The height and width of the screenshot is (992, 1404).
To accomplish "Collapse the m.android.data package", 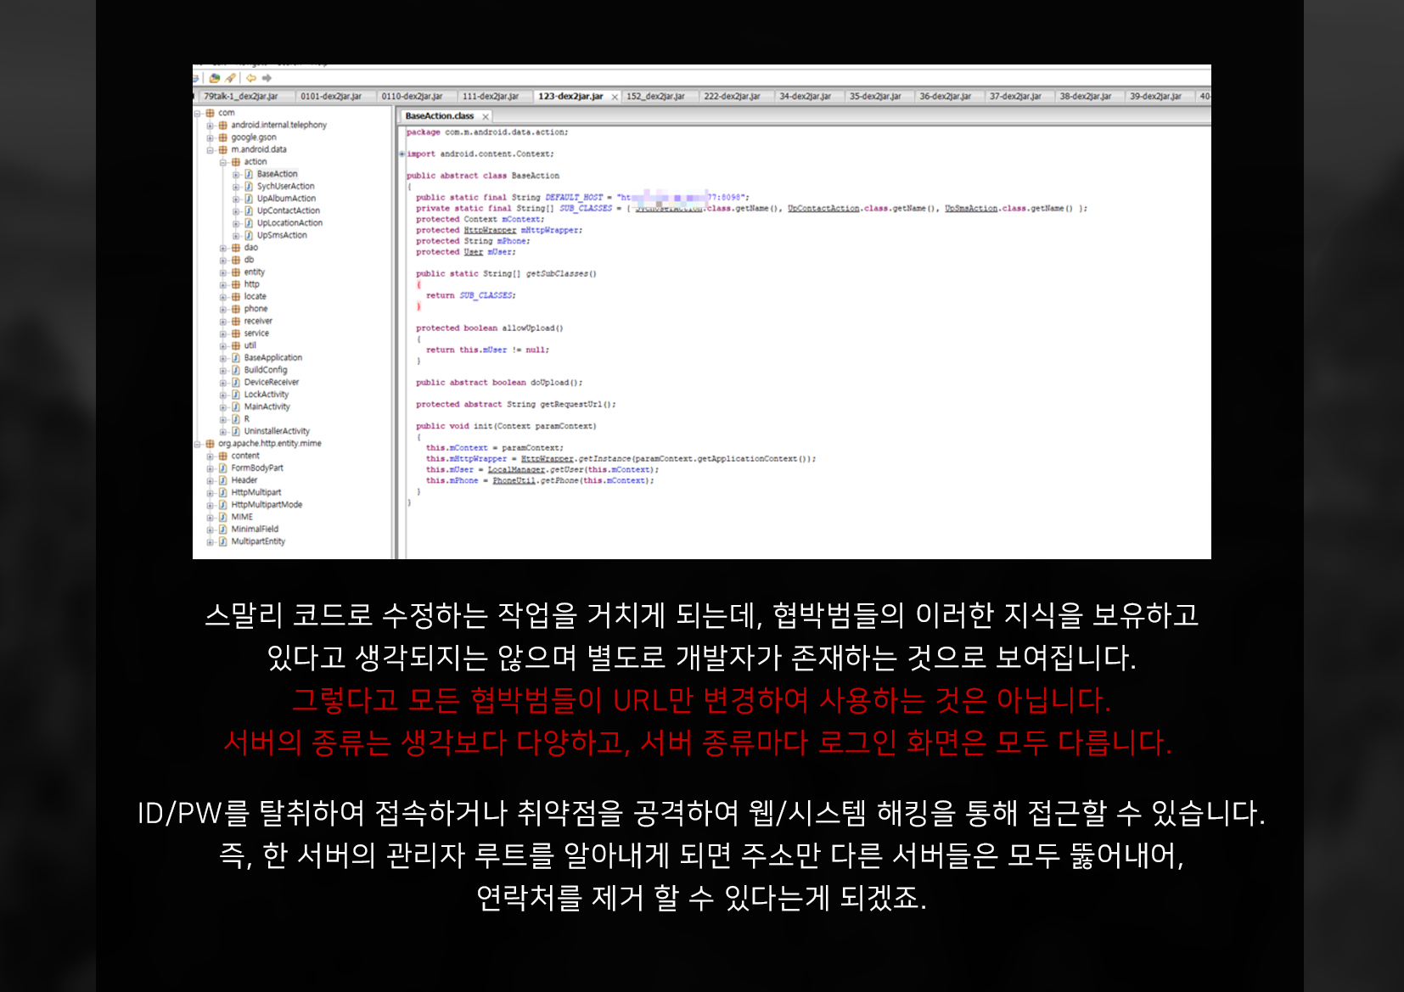I will [211, 150].
